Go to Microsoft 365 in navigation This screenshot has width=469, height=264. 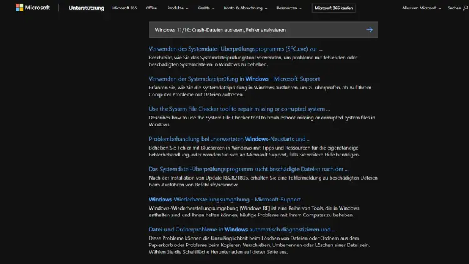(x=124, y=8)
